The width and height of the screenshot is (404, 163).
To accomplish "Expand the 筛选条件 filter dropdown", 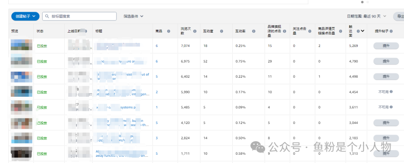I will click(x=133, y=16).
